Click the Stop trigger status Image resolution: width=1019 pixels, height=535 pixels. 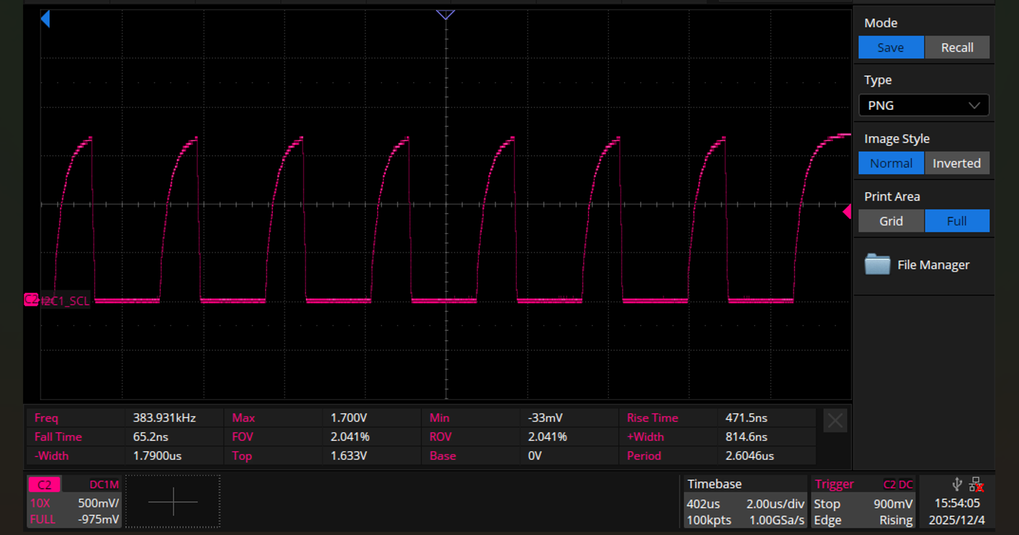pyautogui.click(x=827, y=504)
